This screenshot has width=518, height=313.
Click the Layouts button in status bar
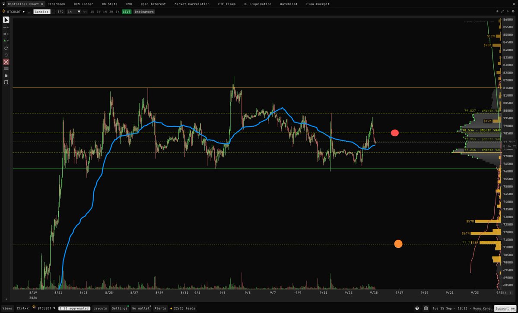100,308
